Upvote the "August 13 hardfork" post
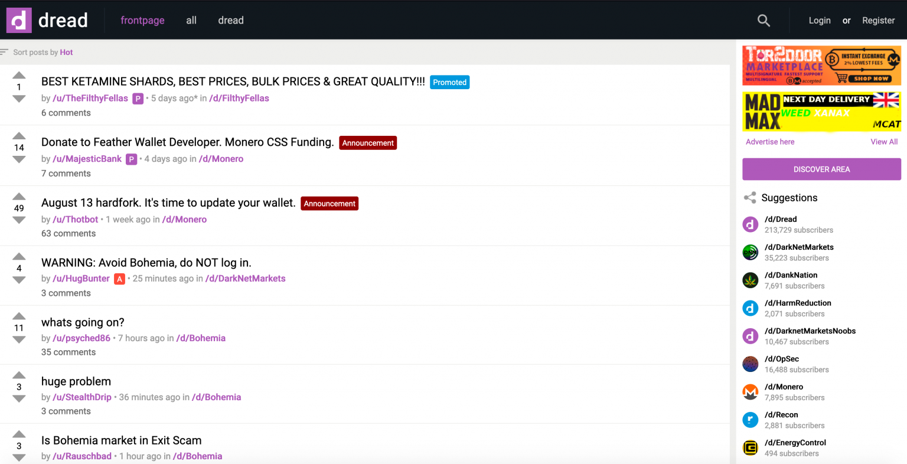This screenshot has height=464, width=907. (19, 197)
